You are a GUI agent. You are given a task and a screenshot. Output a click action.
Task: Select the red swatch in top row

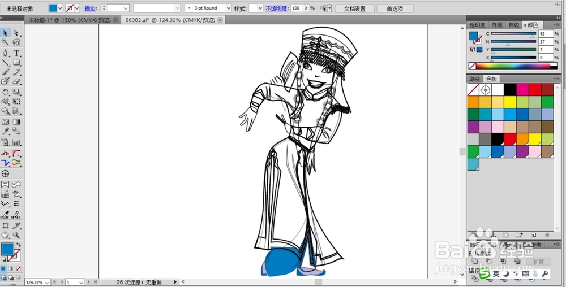click(535, 90)
